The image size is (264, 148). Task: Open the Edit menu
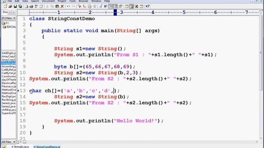click(x=17, y=1)
